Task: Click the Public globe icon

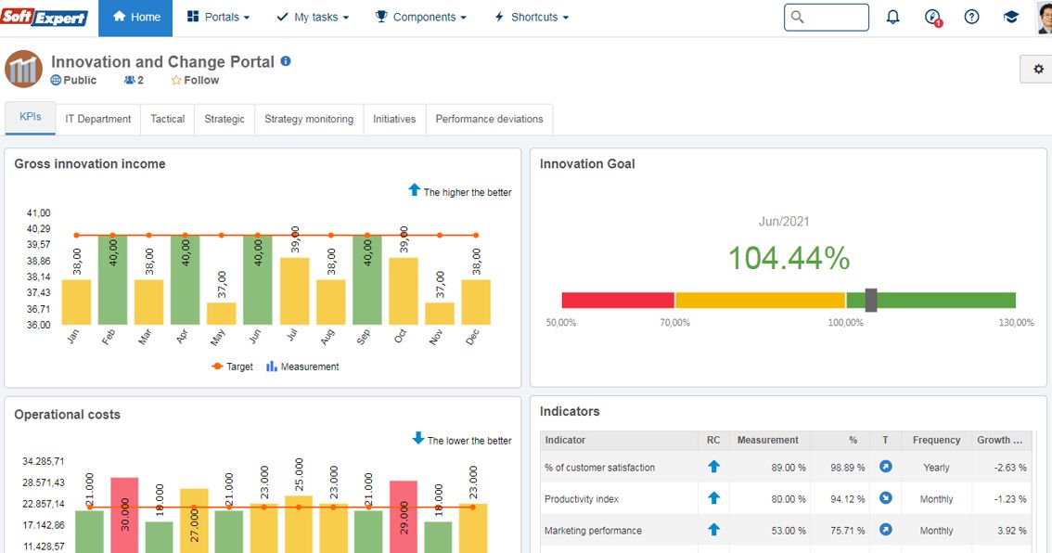Action: pyautogui.click(x=56, y=80)
